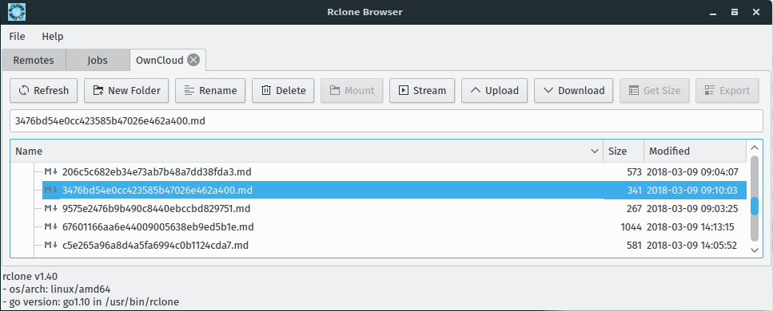Maximize the Rclone Browser window

[x=735, y=12]
